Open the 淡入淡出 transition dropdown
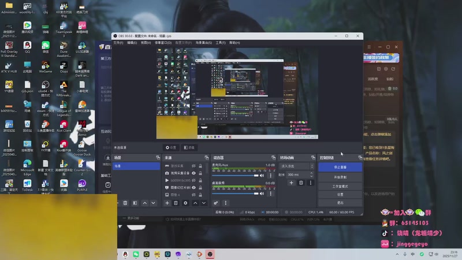 coord(297,166)
